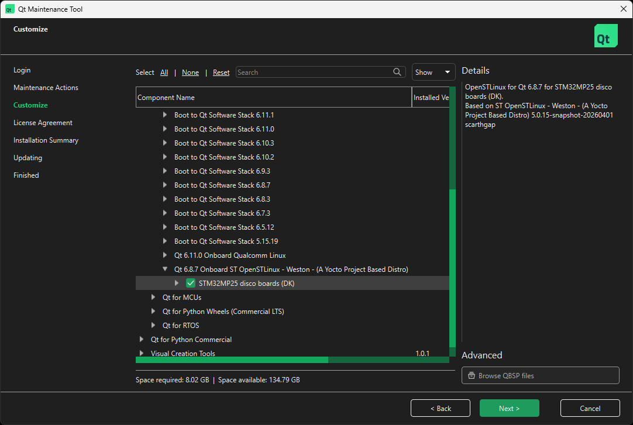Click the Browse QBSP files box icon
This screenshot has width=633, height=425.
[x=472, y=375]
